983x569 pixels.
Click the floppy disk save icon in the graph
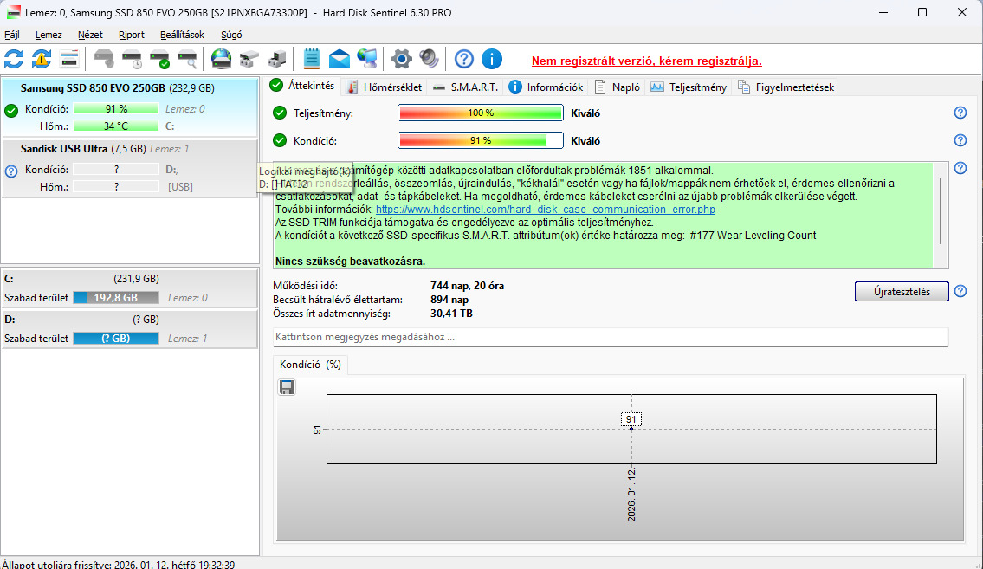(x=287, y=387)
